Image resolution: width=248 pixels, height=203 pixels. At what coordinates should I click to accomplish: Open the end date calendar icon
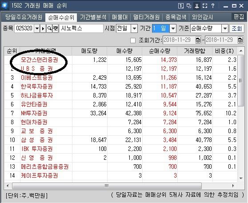tap(240, 40)
